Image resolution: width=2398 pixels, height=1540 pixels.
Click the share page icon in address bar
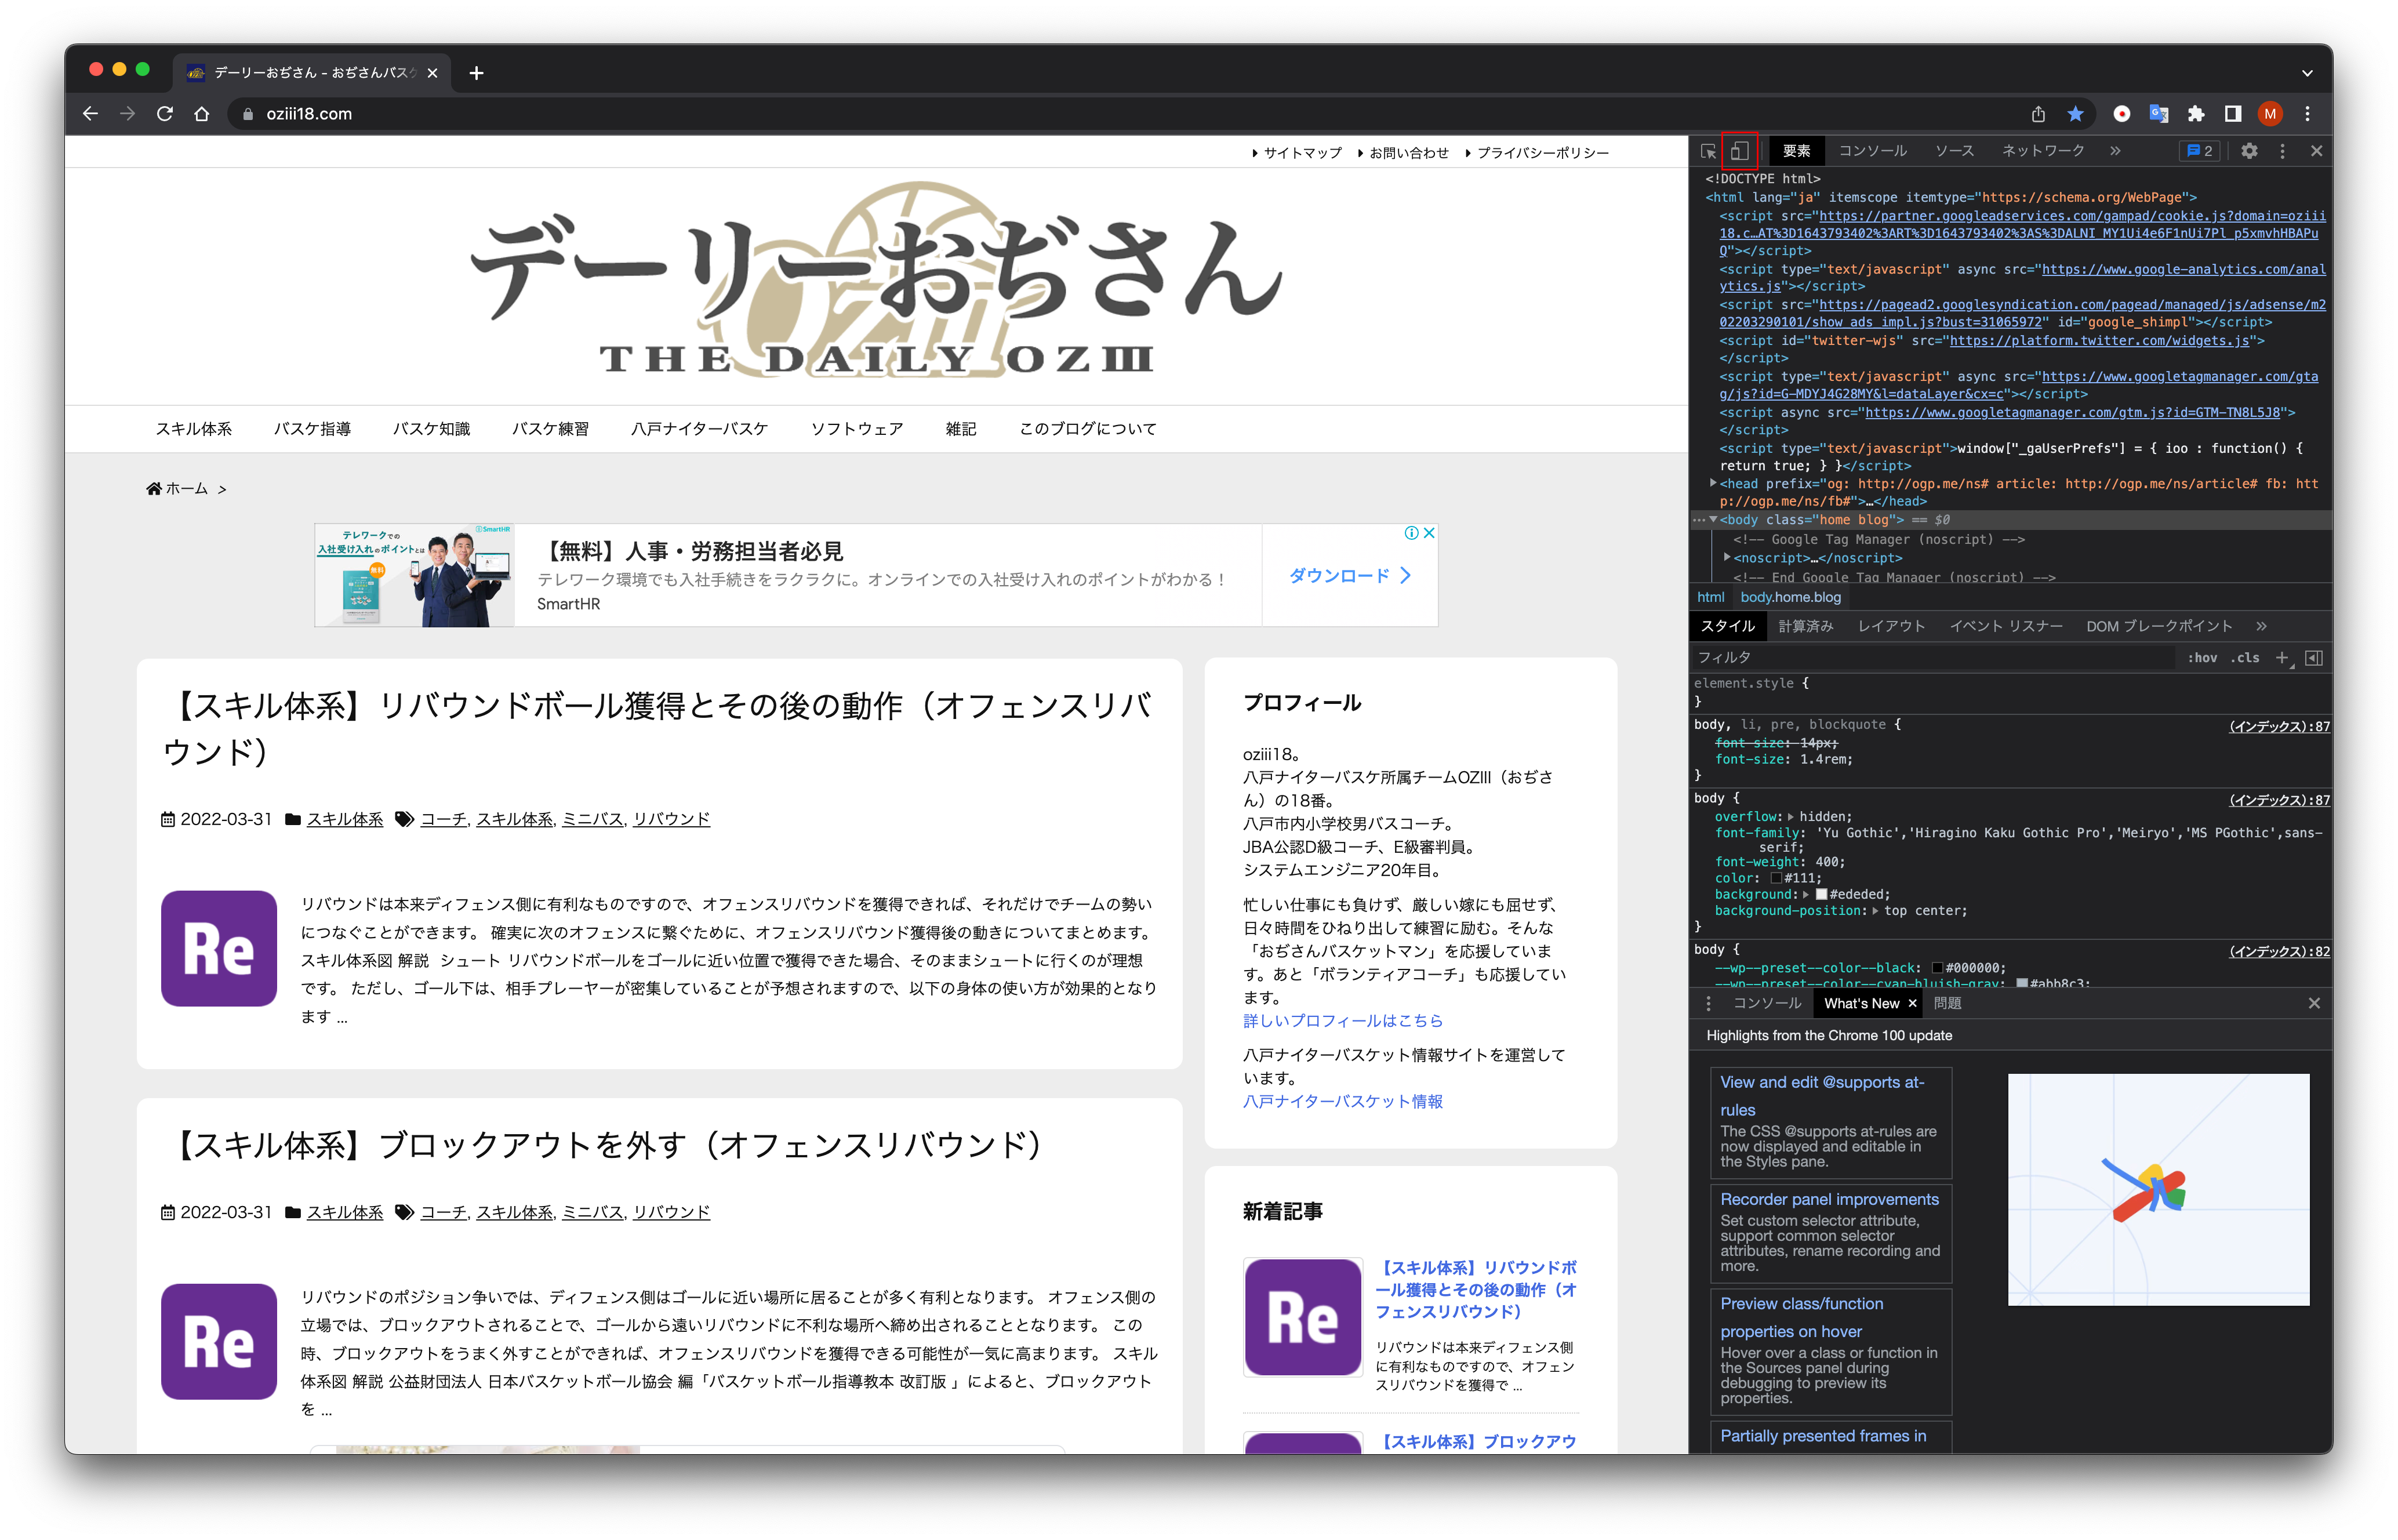(2038, 114)
